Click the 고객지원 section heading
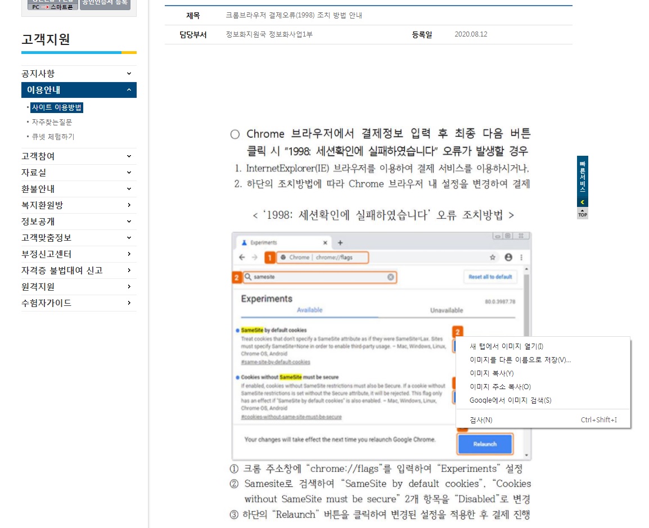Viewport: 649px width, 528px height. (x=46, y=39)
